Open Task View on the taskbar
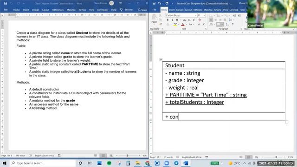 pos(90,163)
